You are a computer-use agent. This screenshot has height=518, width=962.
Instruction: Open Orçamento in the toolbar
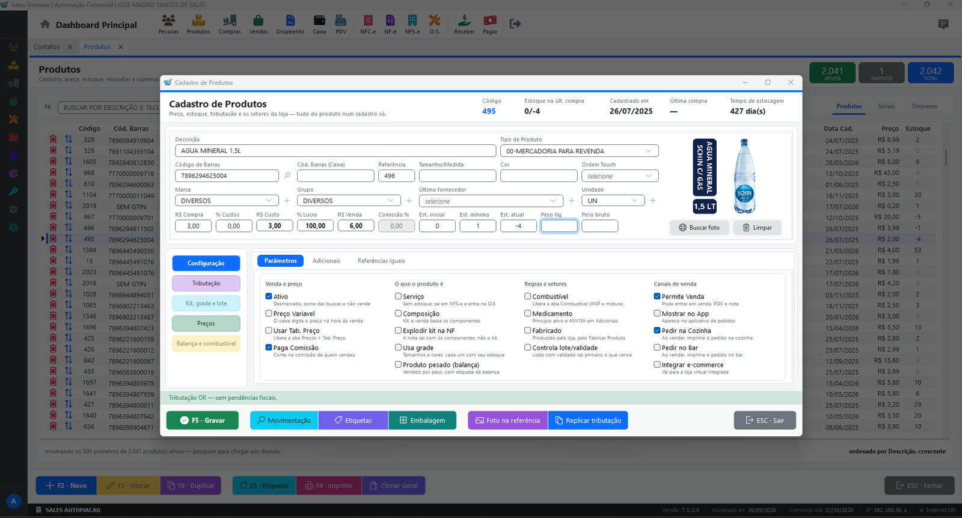(290, 24)
